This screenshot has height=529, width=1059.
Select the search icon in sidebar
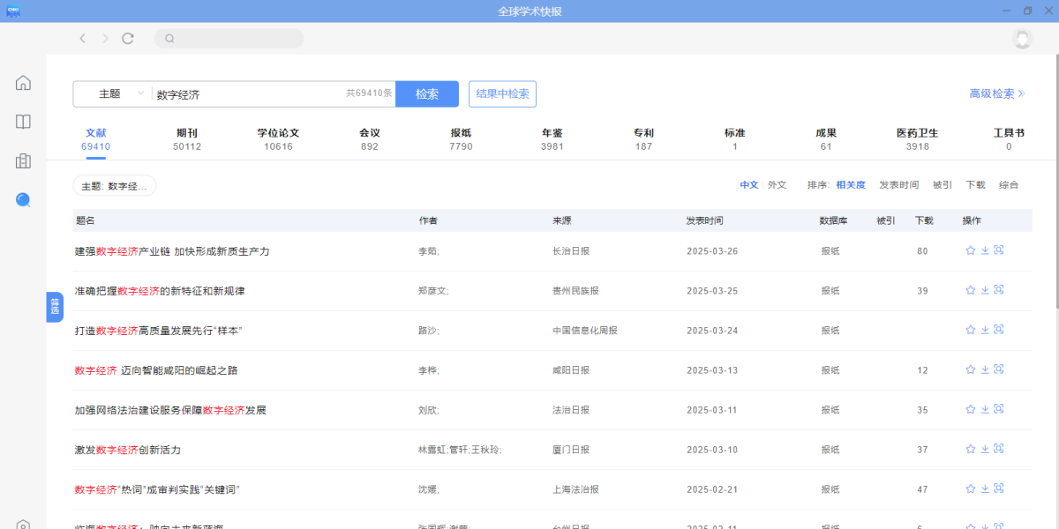click(x=22, y=200)
